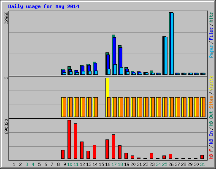Click day 10 on the x-axis

70,164
